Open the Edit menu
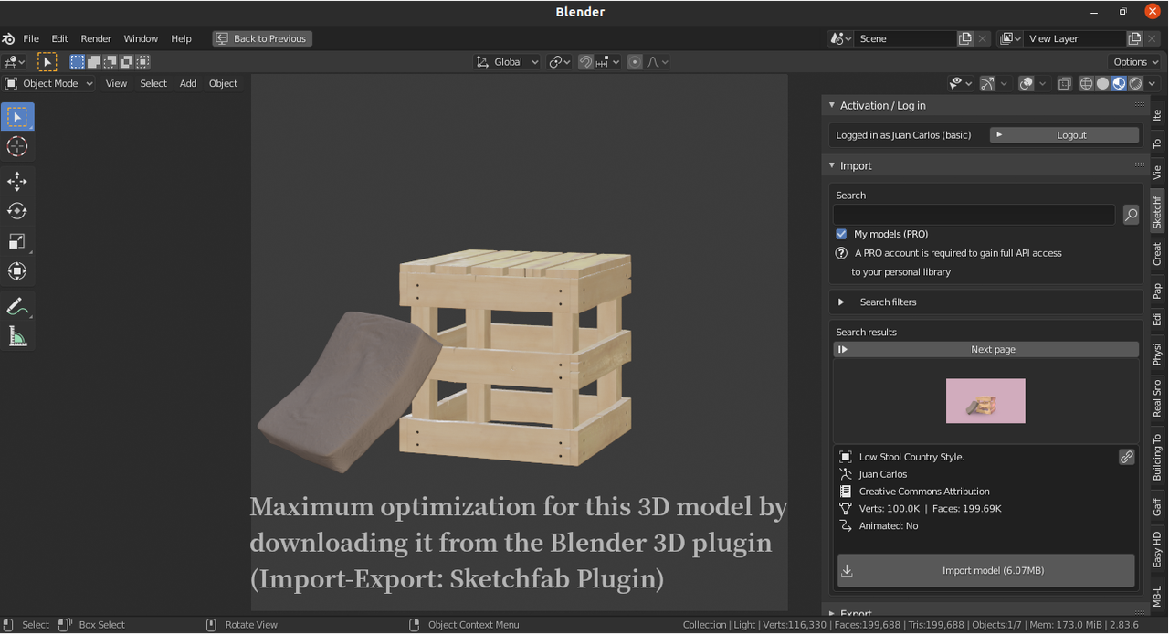This screenshot has width=1169, height=635. [x=59, y=38]
